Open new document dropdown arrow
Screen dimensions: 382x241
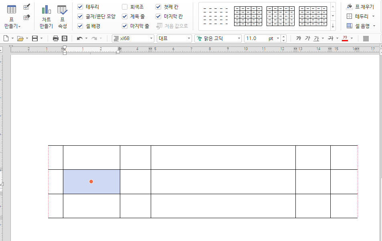pyautogui.click(x=12, y=38)
